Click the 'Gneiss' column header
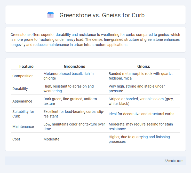Viewport: 191px width, 173px height. tap(144, 66)
